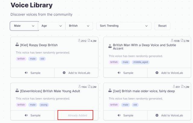193x123 pixels.
Task: Open the Male gender filter dropdown
Action: 24,26
